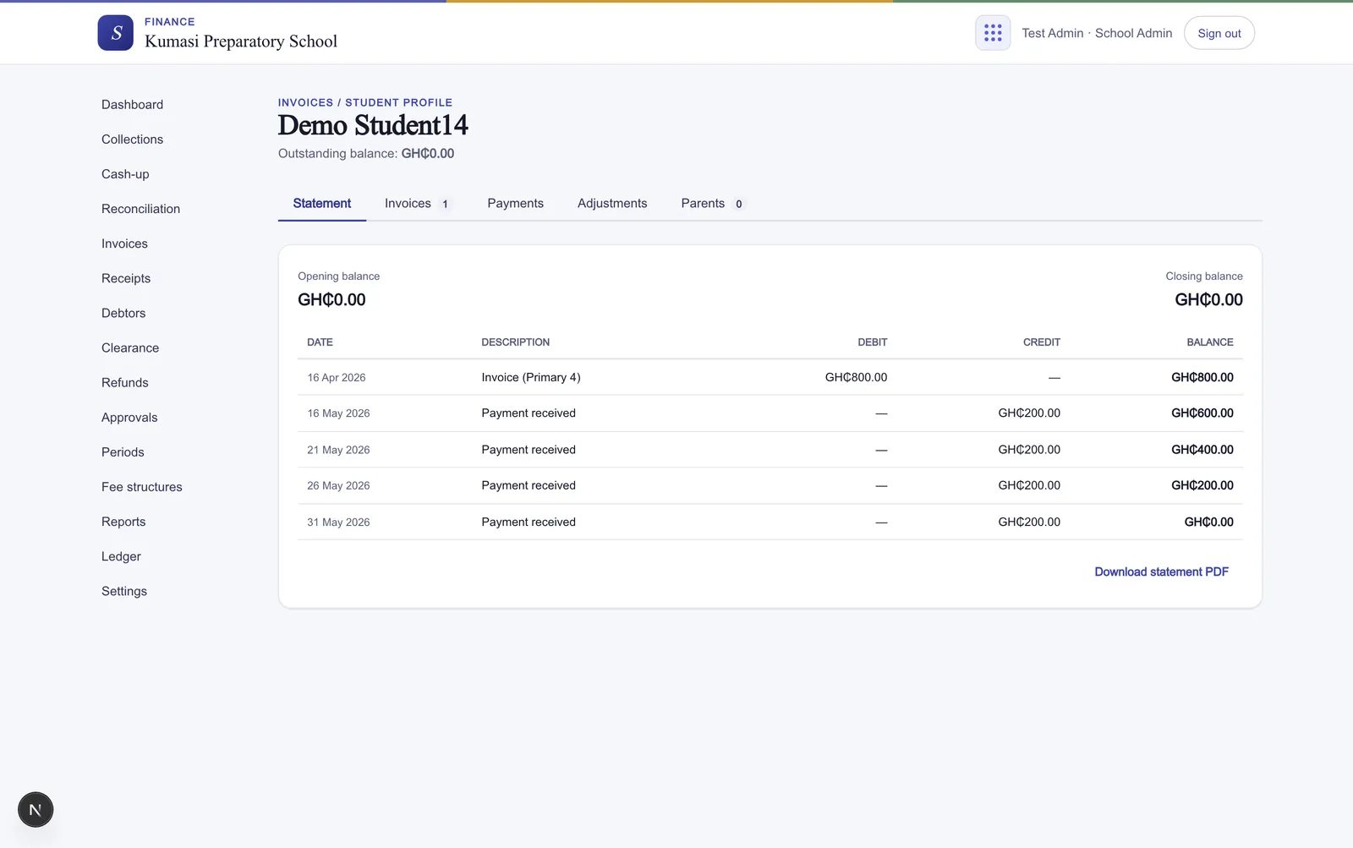The width and height of the screenshot is (1353, 848).
Task: Click the GH₵400.00 balance cell
Action: (x=1202, y=450)
